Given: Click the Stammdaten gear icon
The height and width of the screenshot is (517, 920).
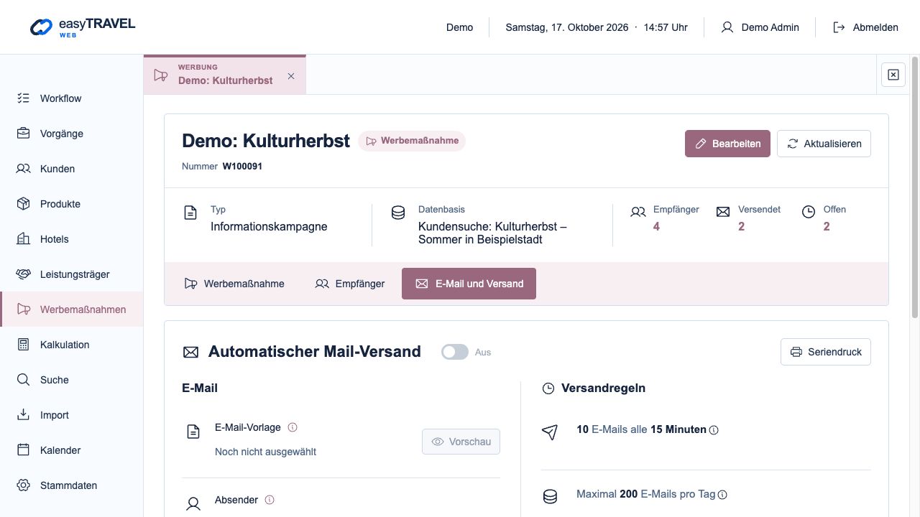Looking at the screenshot, I should click(x=24, y=485).
